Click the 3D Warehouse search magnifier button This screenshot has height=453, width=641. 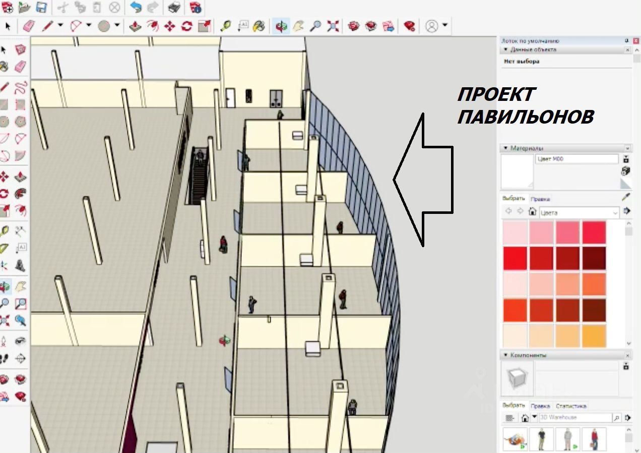tap(616, 418)
